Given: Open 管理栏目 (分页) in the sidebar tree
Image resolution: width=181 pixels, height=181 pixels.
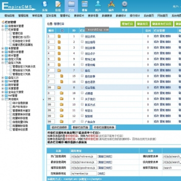Looking at the screenshot, I should coord(21,37).
